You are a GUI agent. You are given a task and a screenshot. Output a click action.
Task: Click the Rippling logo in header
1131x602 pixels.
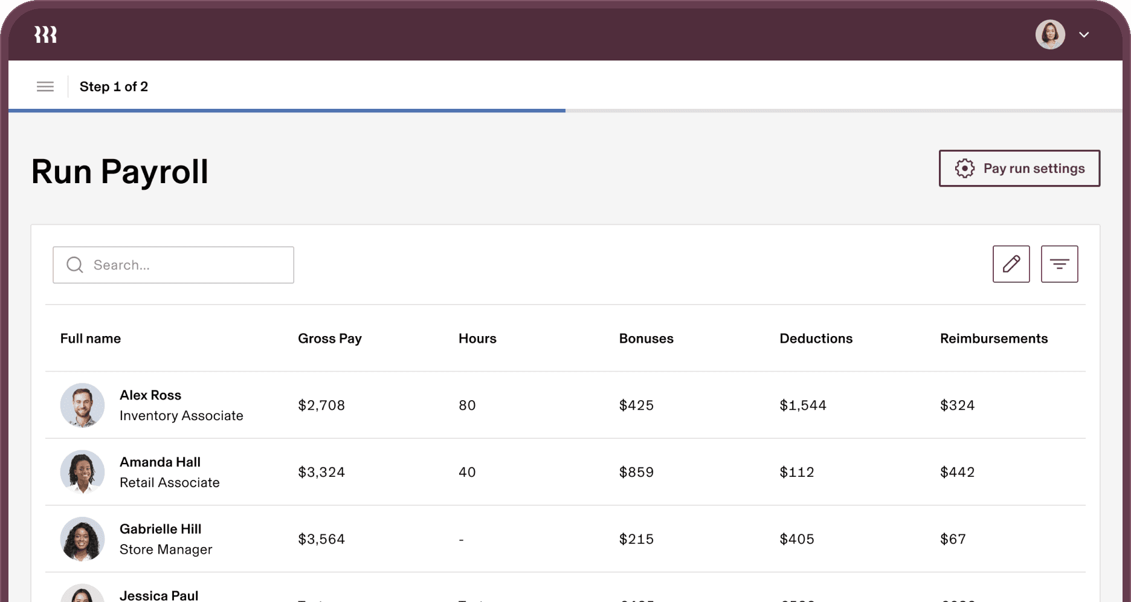pyautogui.click(x=45, y=35)
